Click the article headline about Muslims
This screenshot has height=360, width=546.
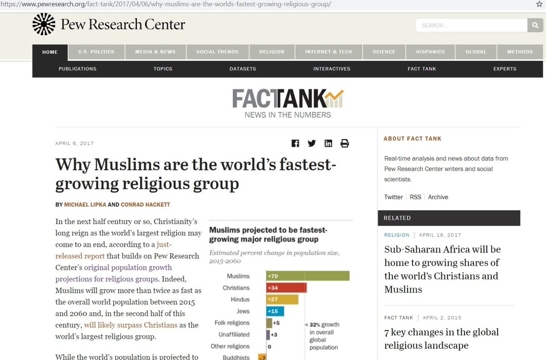coord(196,174)
